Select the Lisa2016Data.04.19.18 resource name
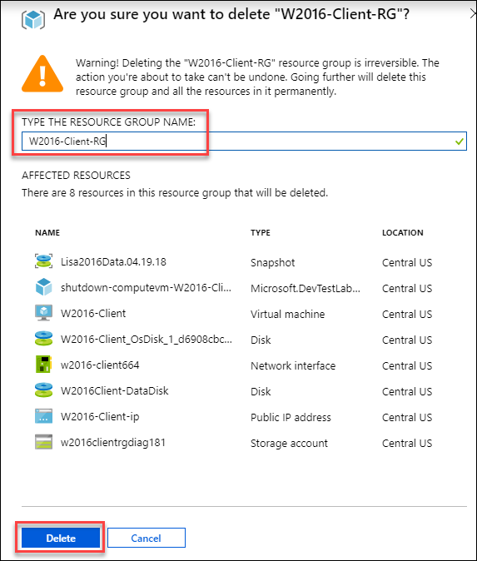Screen dimensions: 477x561 (x=113, y=262)
